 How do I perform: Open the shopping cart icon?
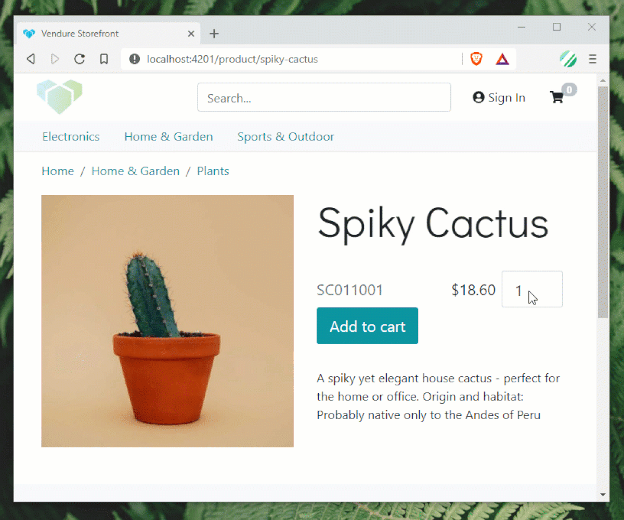pos(557,97)
